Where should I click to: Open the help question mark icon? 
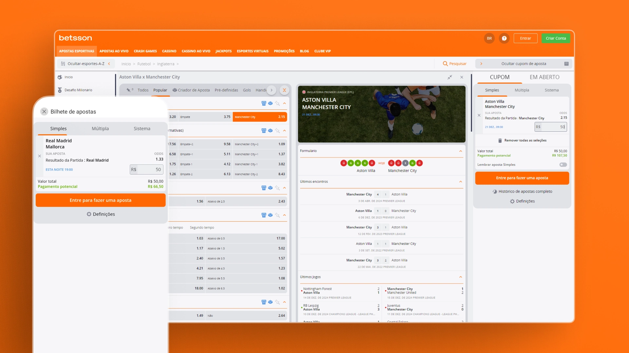click(x=504, y=38)
